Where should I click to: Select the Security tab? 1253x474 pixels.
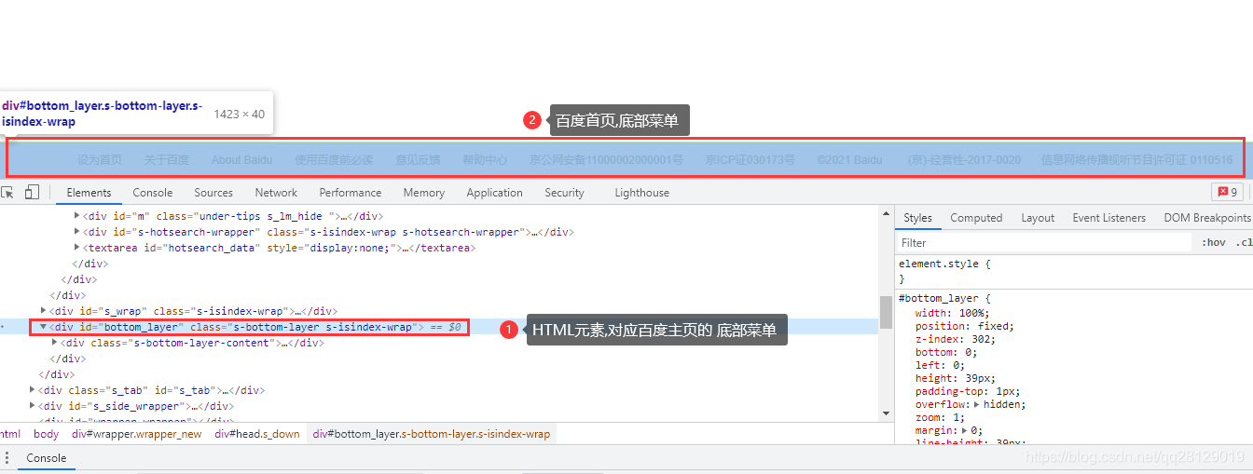pyautogui.click(x=564, y=193)
